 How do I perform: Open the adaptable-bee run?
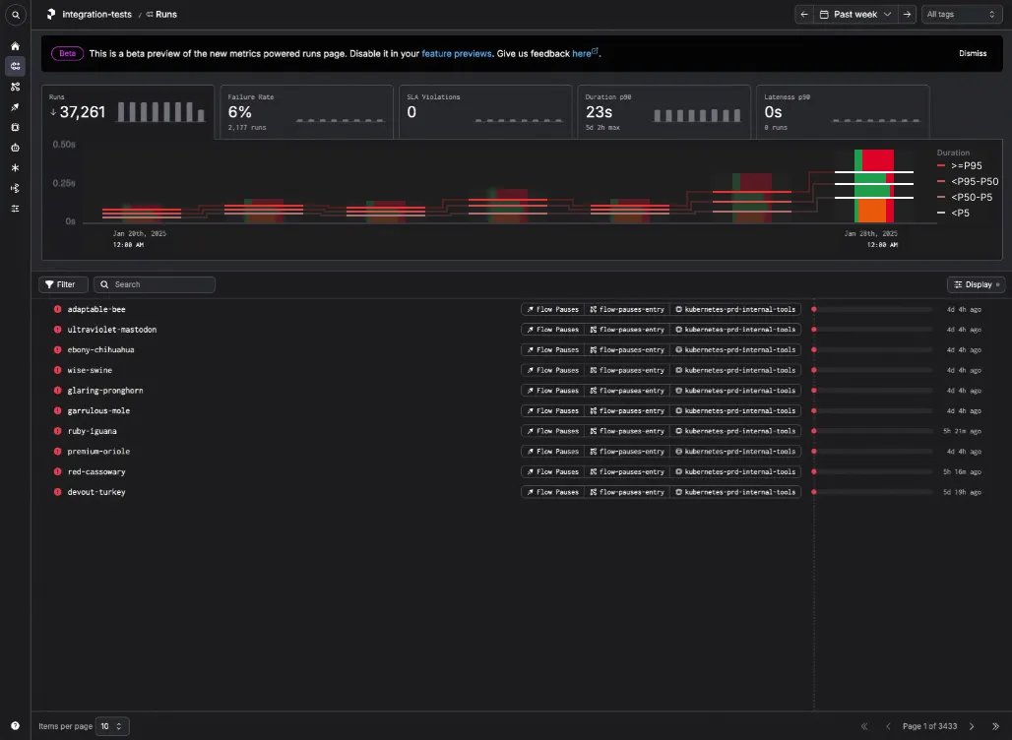tap(96, 309)
